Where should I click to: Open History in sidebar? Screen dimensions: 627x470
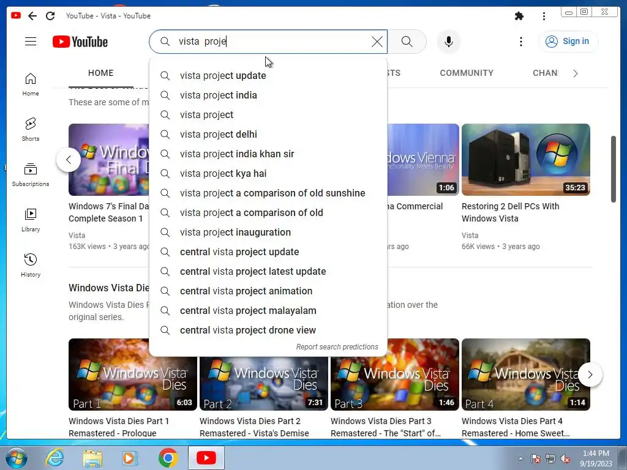click(x=31, y=266)
